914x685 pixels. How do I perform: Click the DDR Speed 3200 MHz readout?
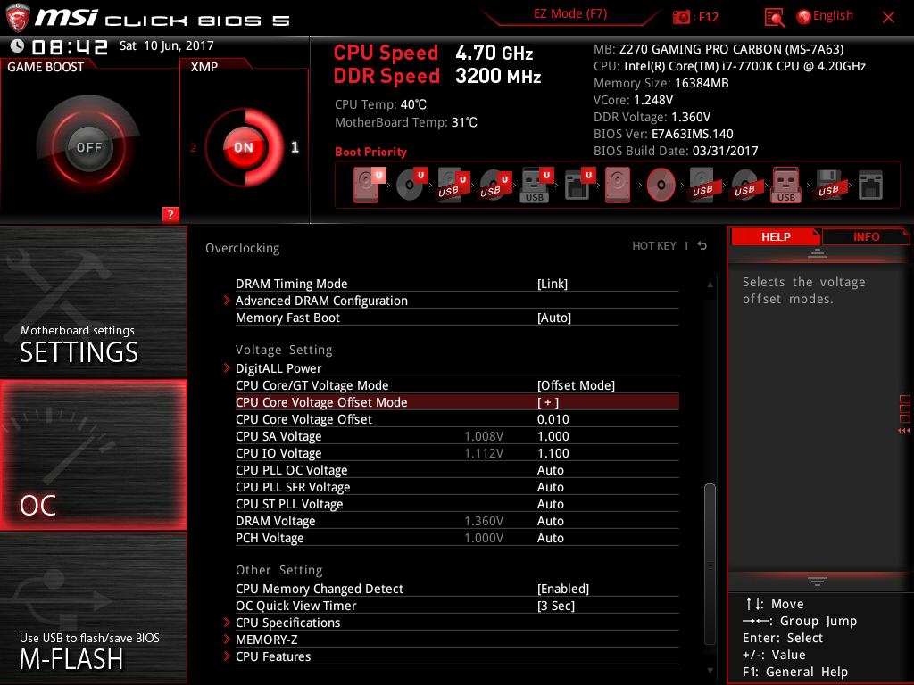pyautogui.click(x=437, y=77)
